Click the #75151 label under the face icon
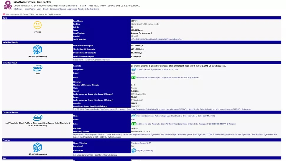This screenshot has height=161, width=286. click(x=37, y=32)
